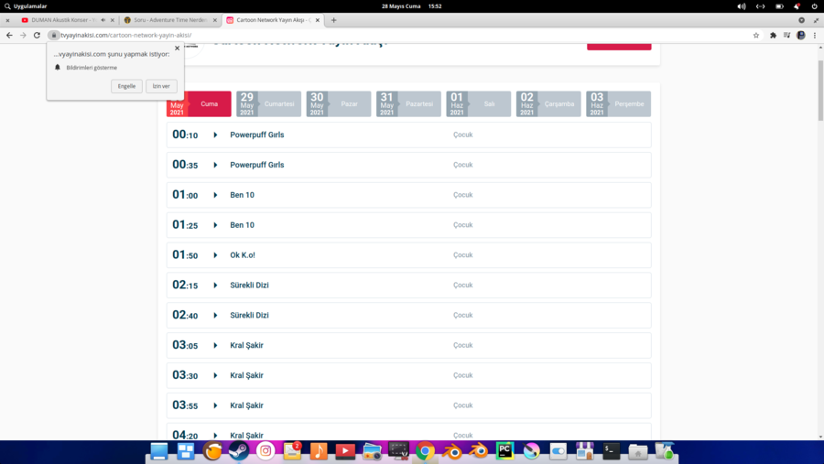Select the Cartoon Network Yayın Akışı tab
The height and width of the screenshot is (464, 824).
pyautogui.click(x=273, y=20)
